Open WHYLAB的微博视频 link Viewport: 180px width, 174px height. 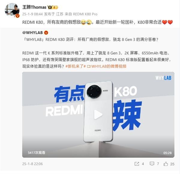pos(109,66)
